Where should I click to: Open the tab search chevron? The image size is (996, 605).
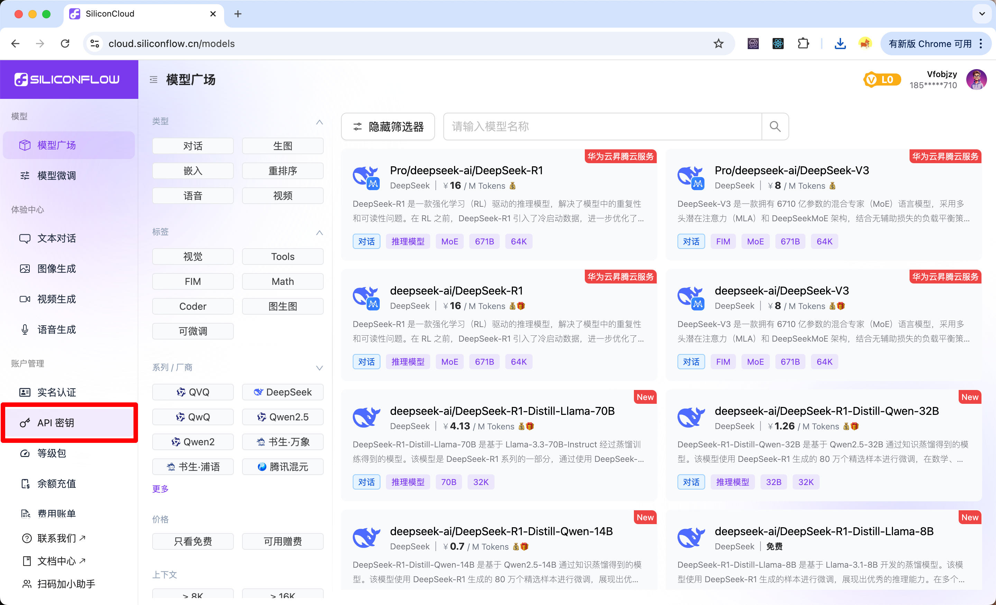click(982, 14)
